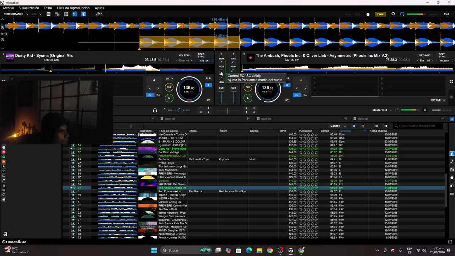Click the column layout icon in browser header
The height and width of the screenshot is (256, 455).
[x=377, y=126]
